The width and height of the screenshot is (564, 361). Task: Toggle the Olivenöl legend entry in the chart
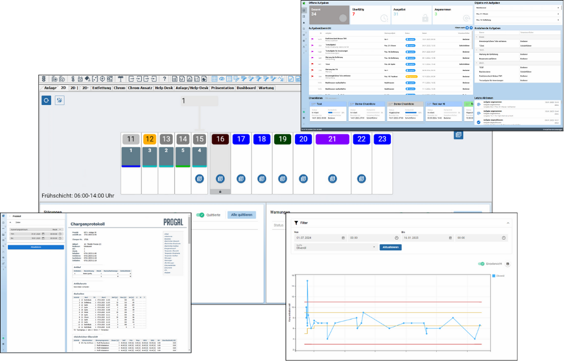point(498,276)
